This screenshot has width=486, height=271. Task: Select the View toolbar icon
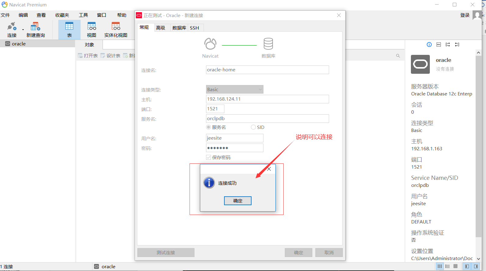click(x=92, y=30)
